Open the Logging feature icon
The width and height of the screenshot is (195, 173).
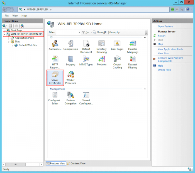pos(70,61)
